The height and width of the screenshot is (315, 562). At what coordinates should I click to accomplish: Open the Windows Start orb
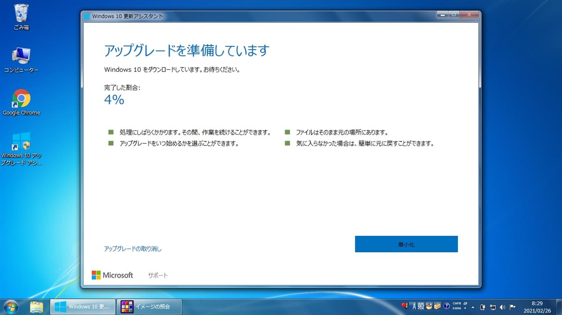click(11, 307)
